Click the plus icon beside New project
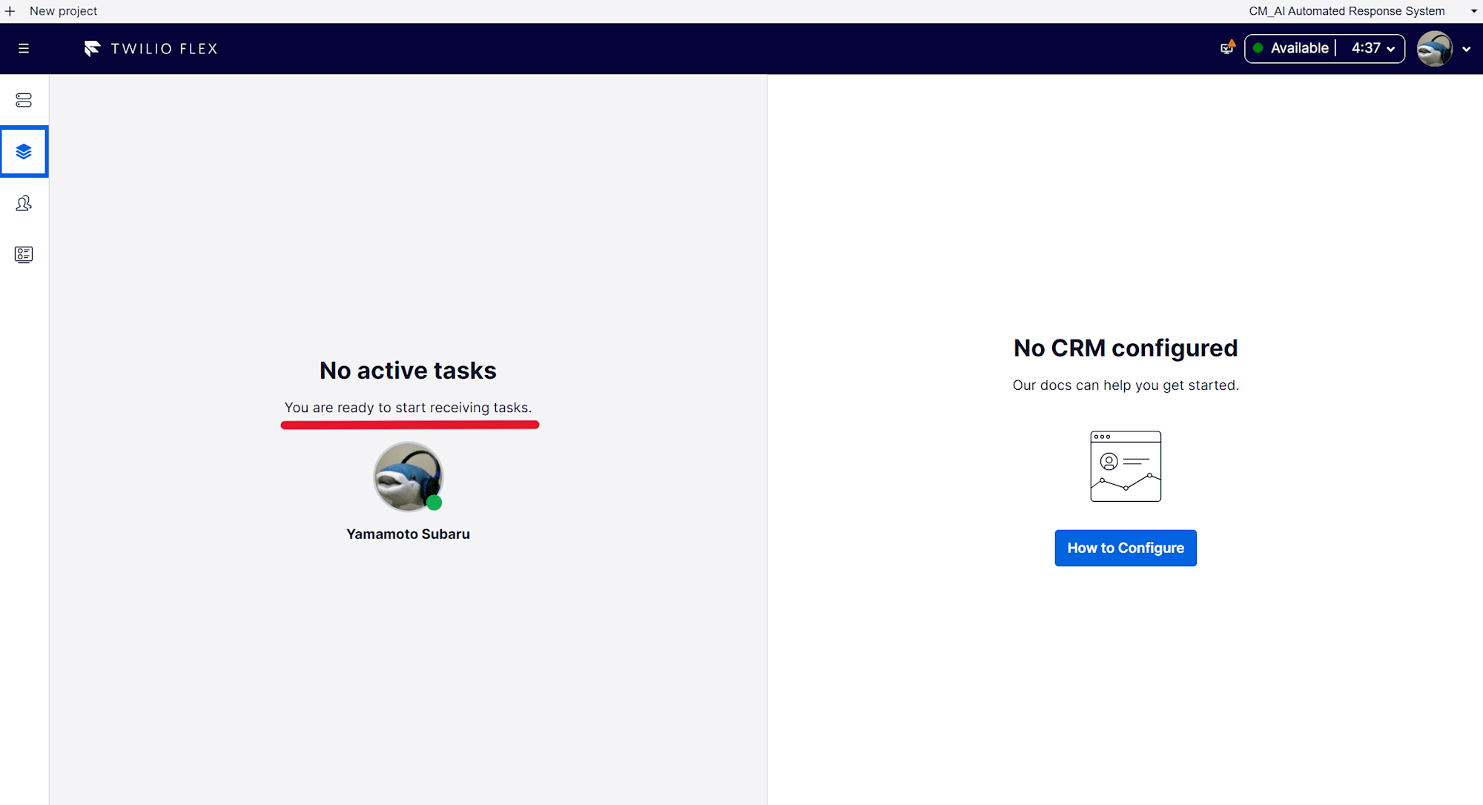 tap(10, 11)
